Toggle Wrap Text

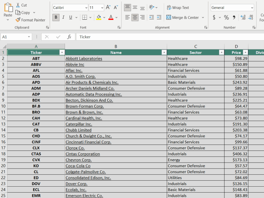pyautogui.click(x=178, y=7)
